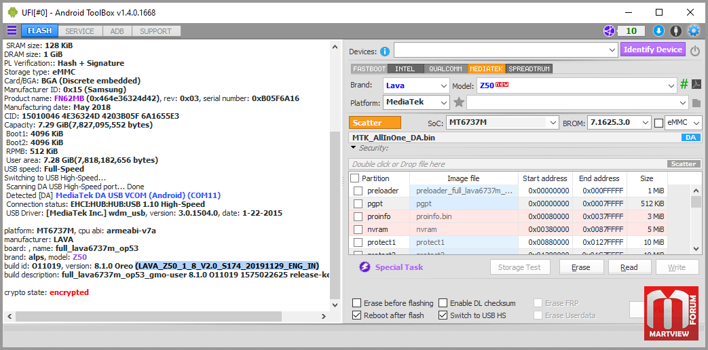The height and width of the screenshot is (350, 708).
Task: Open the PDF manual icon
Action: [x=696, y=84]
